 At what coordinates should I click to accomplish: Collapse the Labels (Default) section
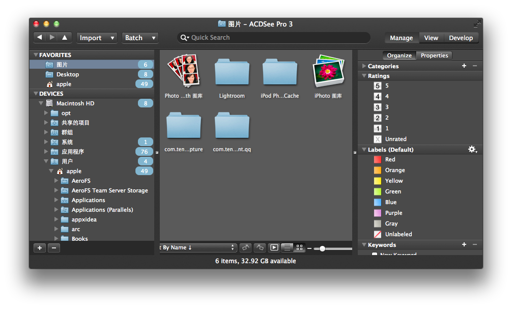(x=364, y=150)
